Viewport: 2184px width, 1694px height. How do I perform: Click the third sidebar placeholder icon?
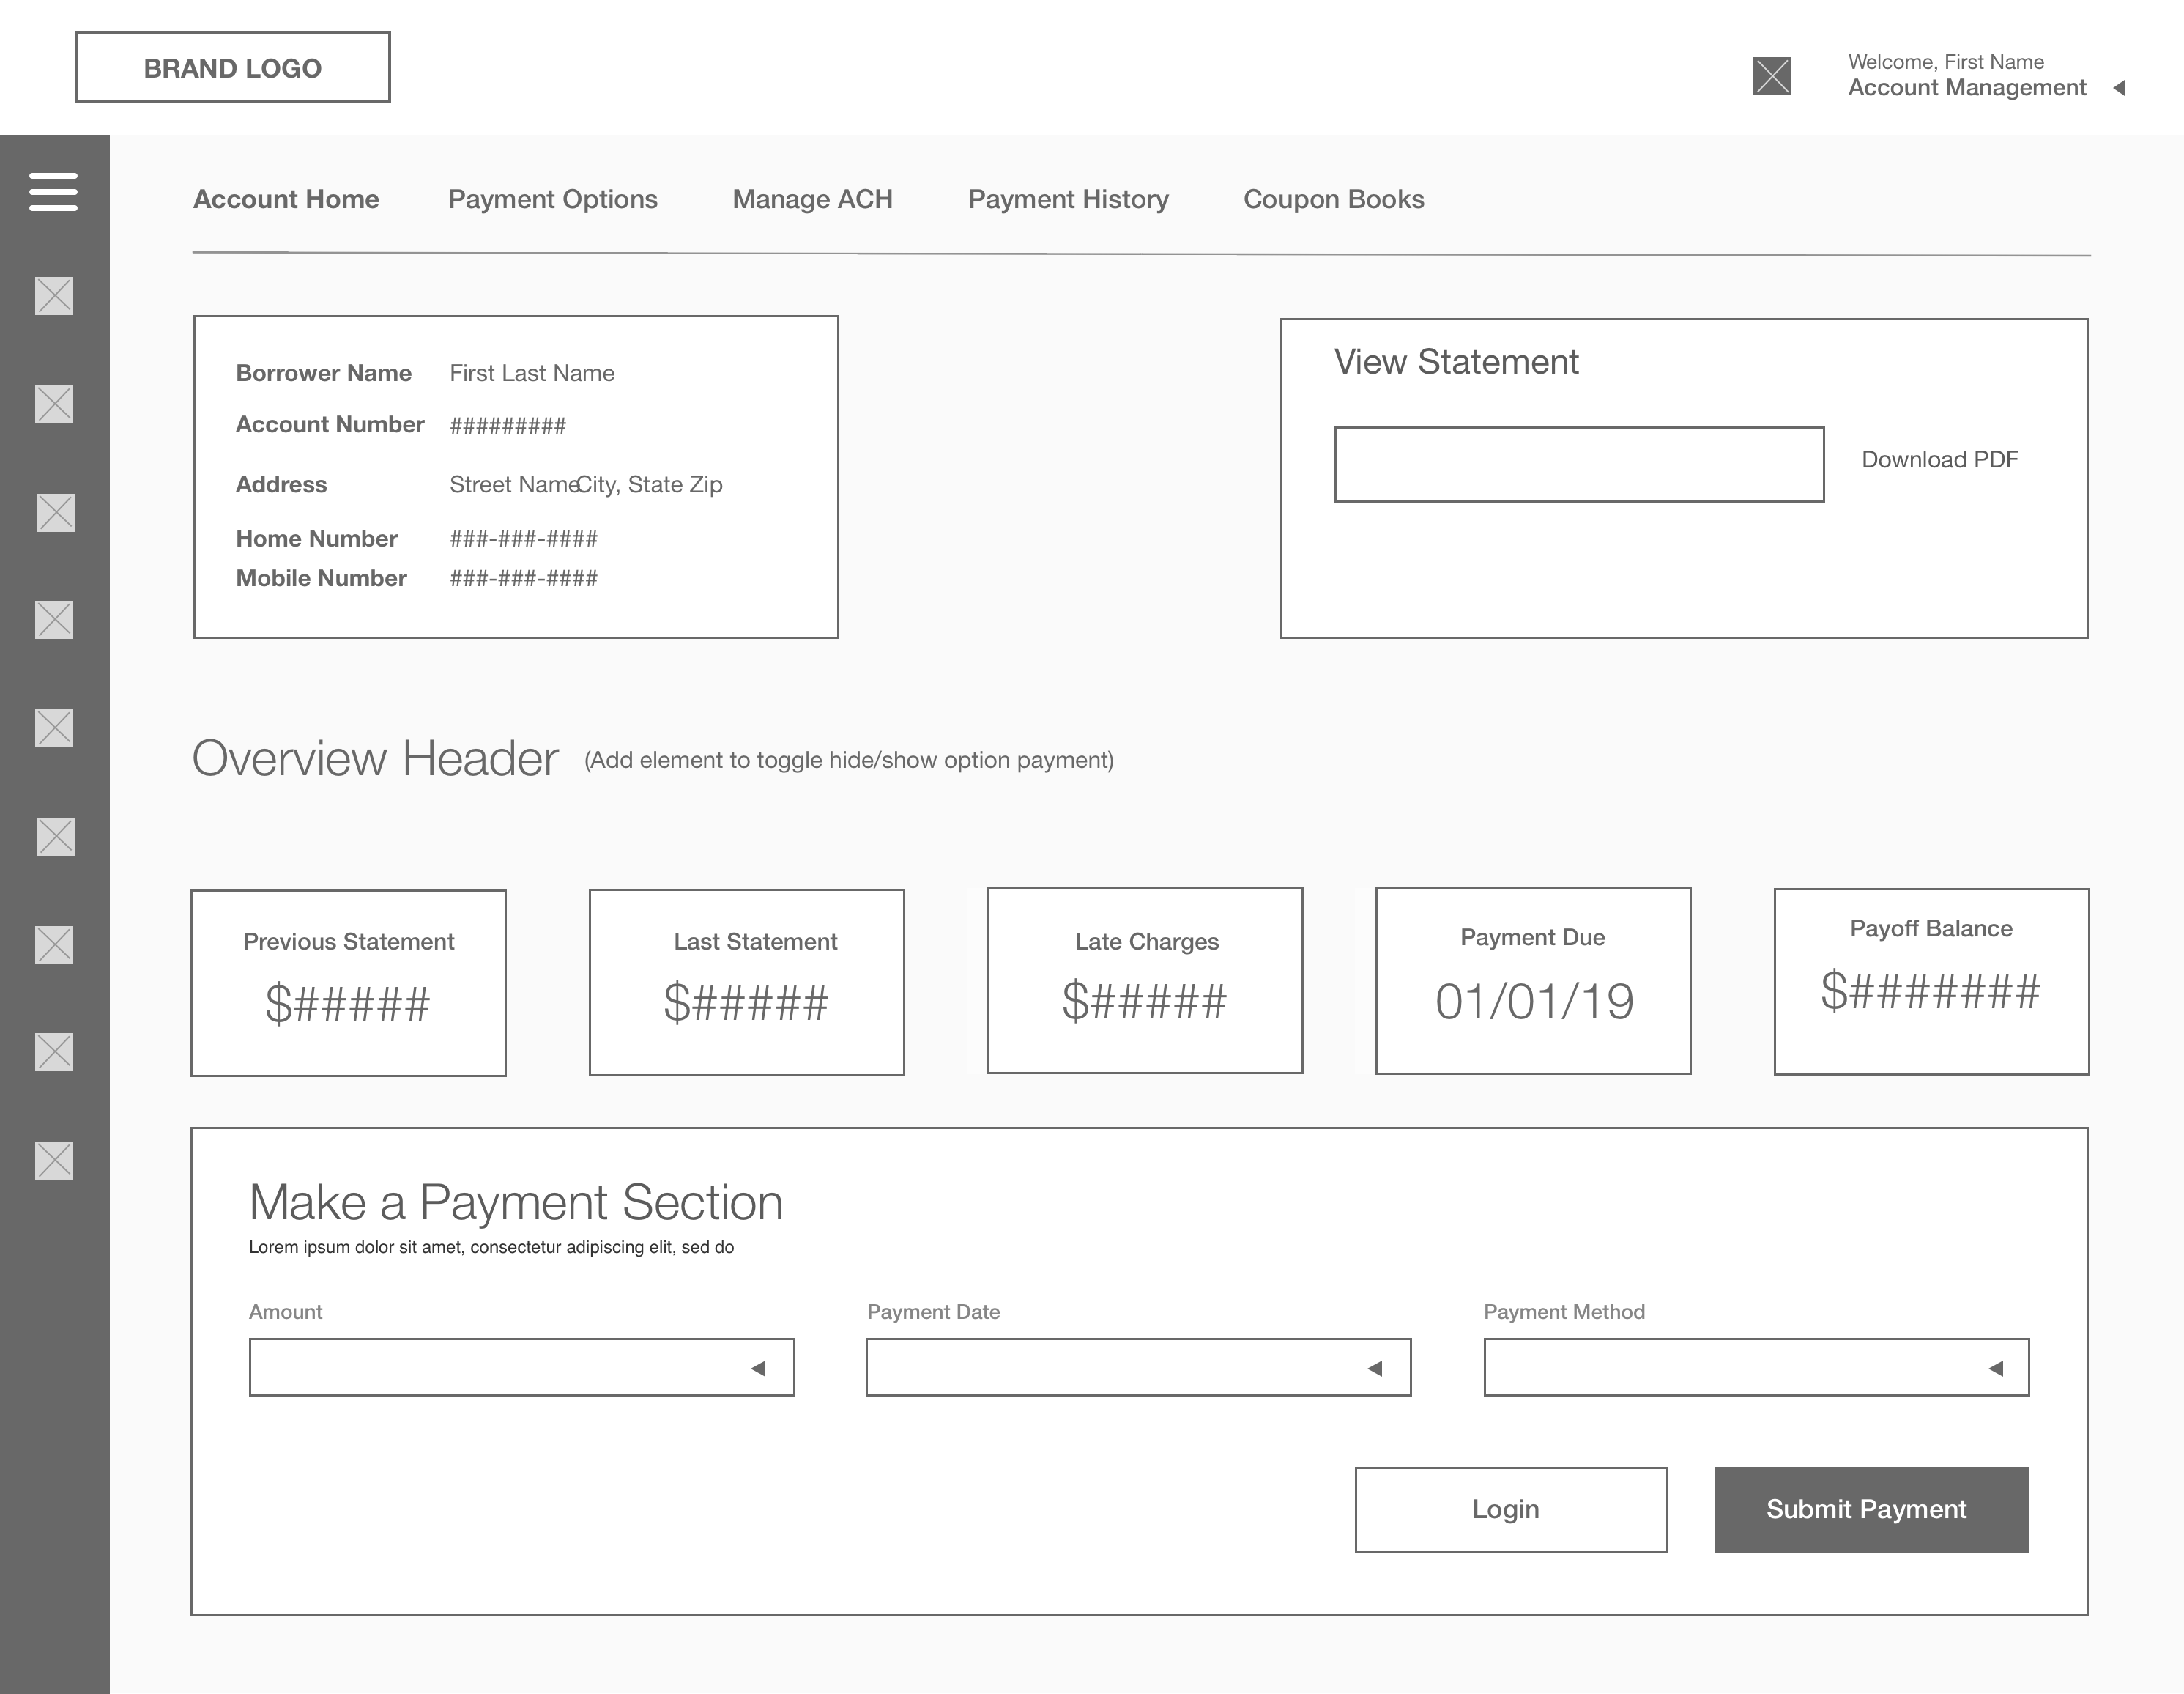pyautogui.click(x=55, y=512)
